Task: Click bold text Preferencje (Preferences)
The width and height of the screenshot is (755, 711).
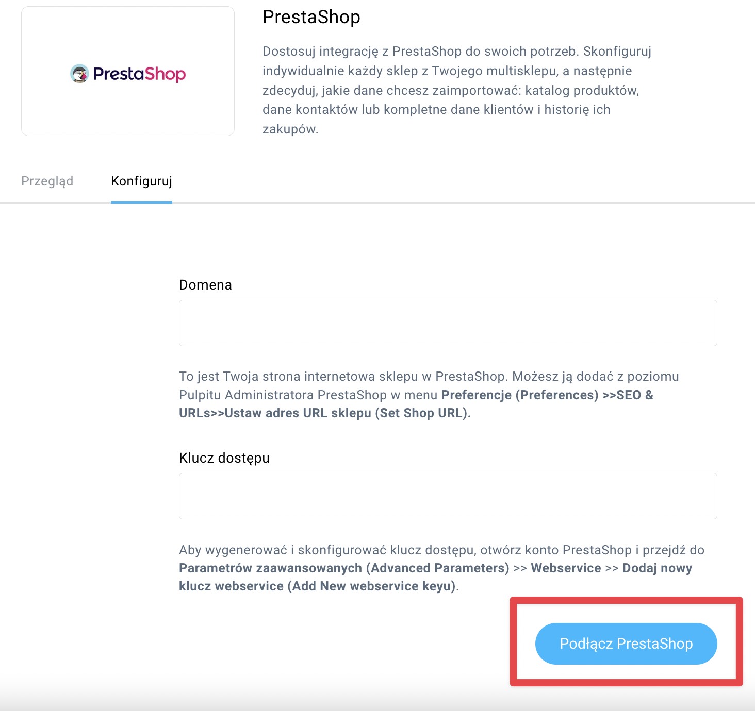Action: click(x=520, y=395)
